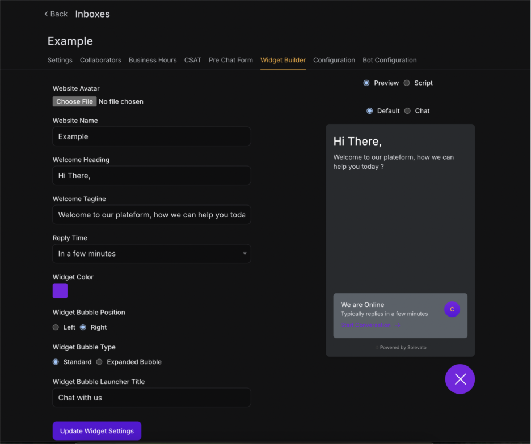Choose Standard widget bubble type
This screenshot has height=444, width=531.
[56, 362]
